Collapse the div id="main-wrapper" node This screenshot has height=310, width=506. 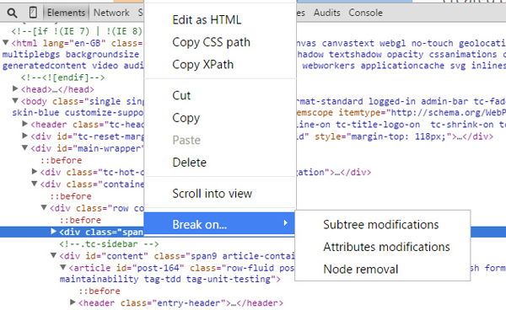tap(24, 148)
